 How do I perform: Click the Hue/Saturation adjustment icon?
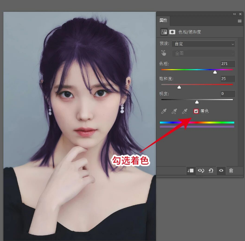click(164, 32)
